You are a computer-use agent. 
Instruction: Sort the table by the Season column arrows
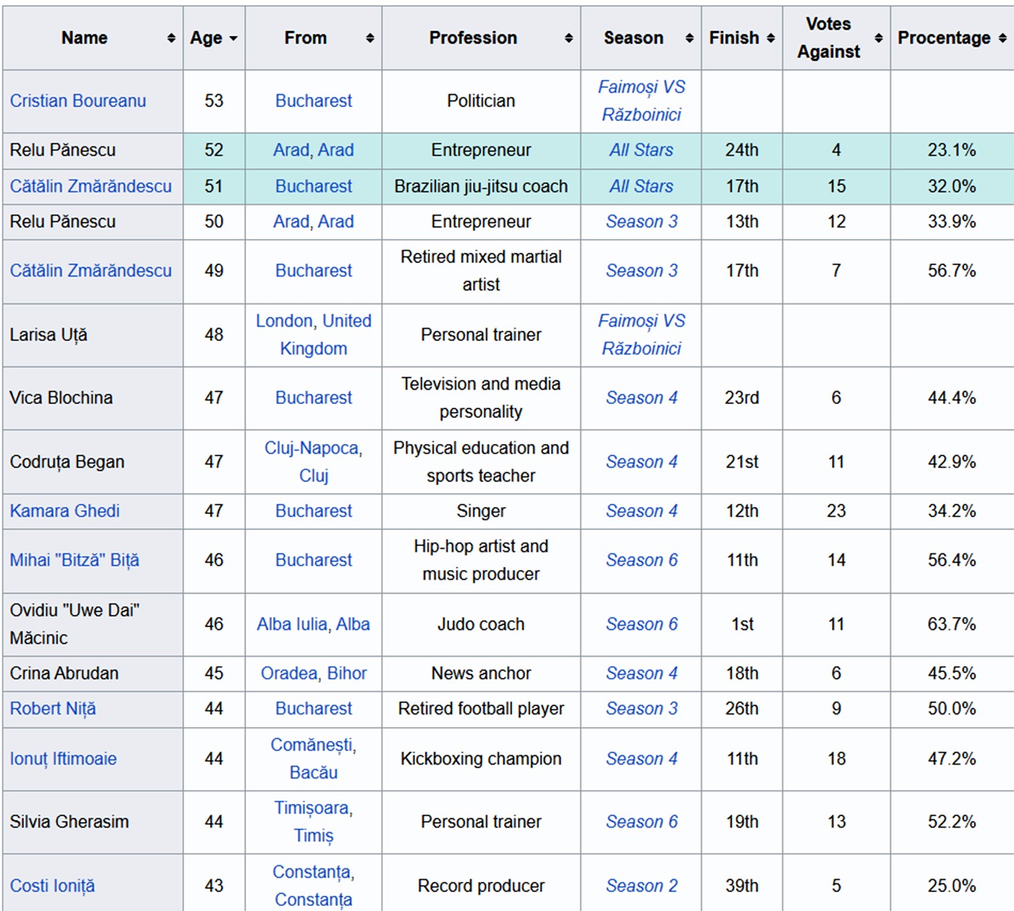(x=689, y=38)
